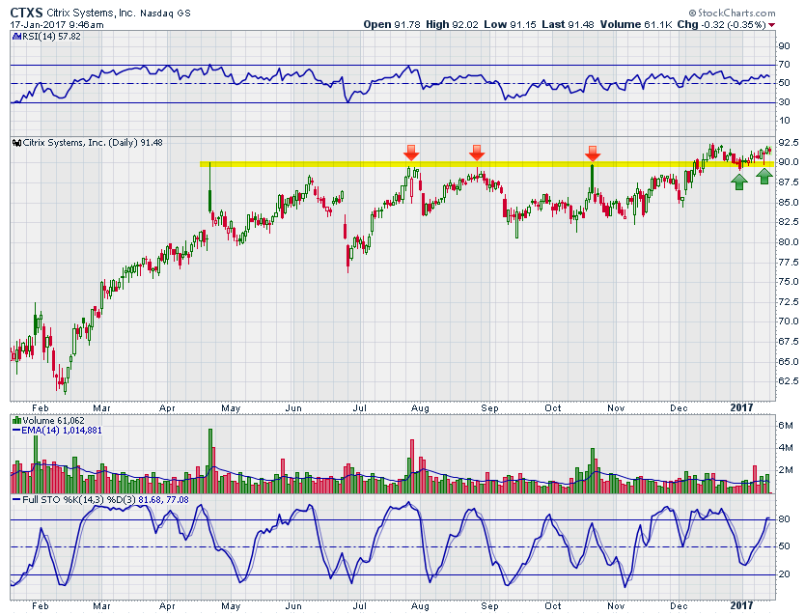805x615 pixels.
Task: Click the 80 label on stochastic axis
Action: click(x=784, y=519)
